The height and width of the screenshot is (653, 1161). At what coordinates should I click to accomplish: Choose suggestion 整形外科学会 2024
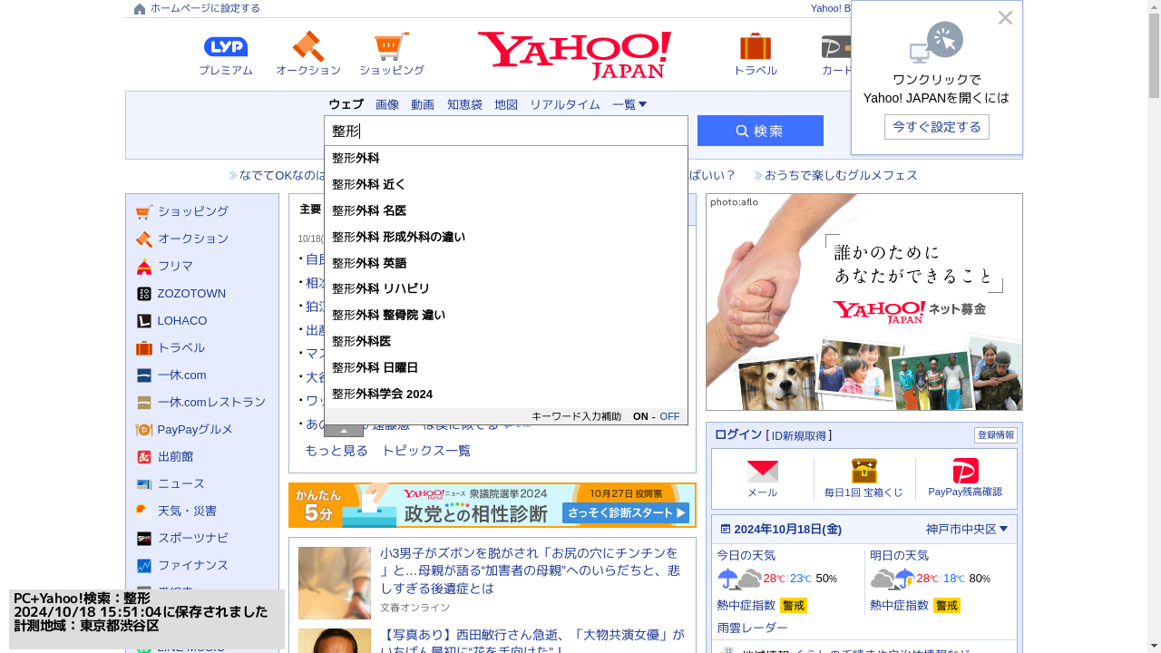click(506, 394)
